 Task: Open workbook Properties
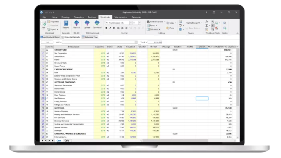(x=53, y=22)
